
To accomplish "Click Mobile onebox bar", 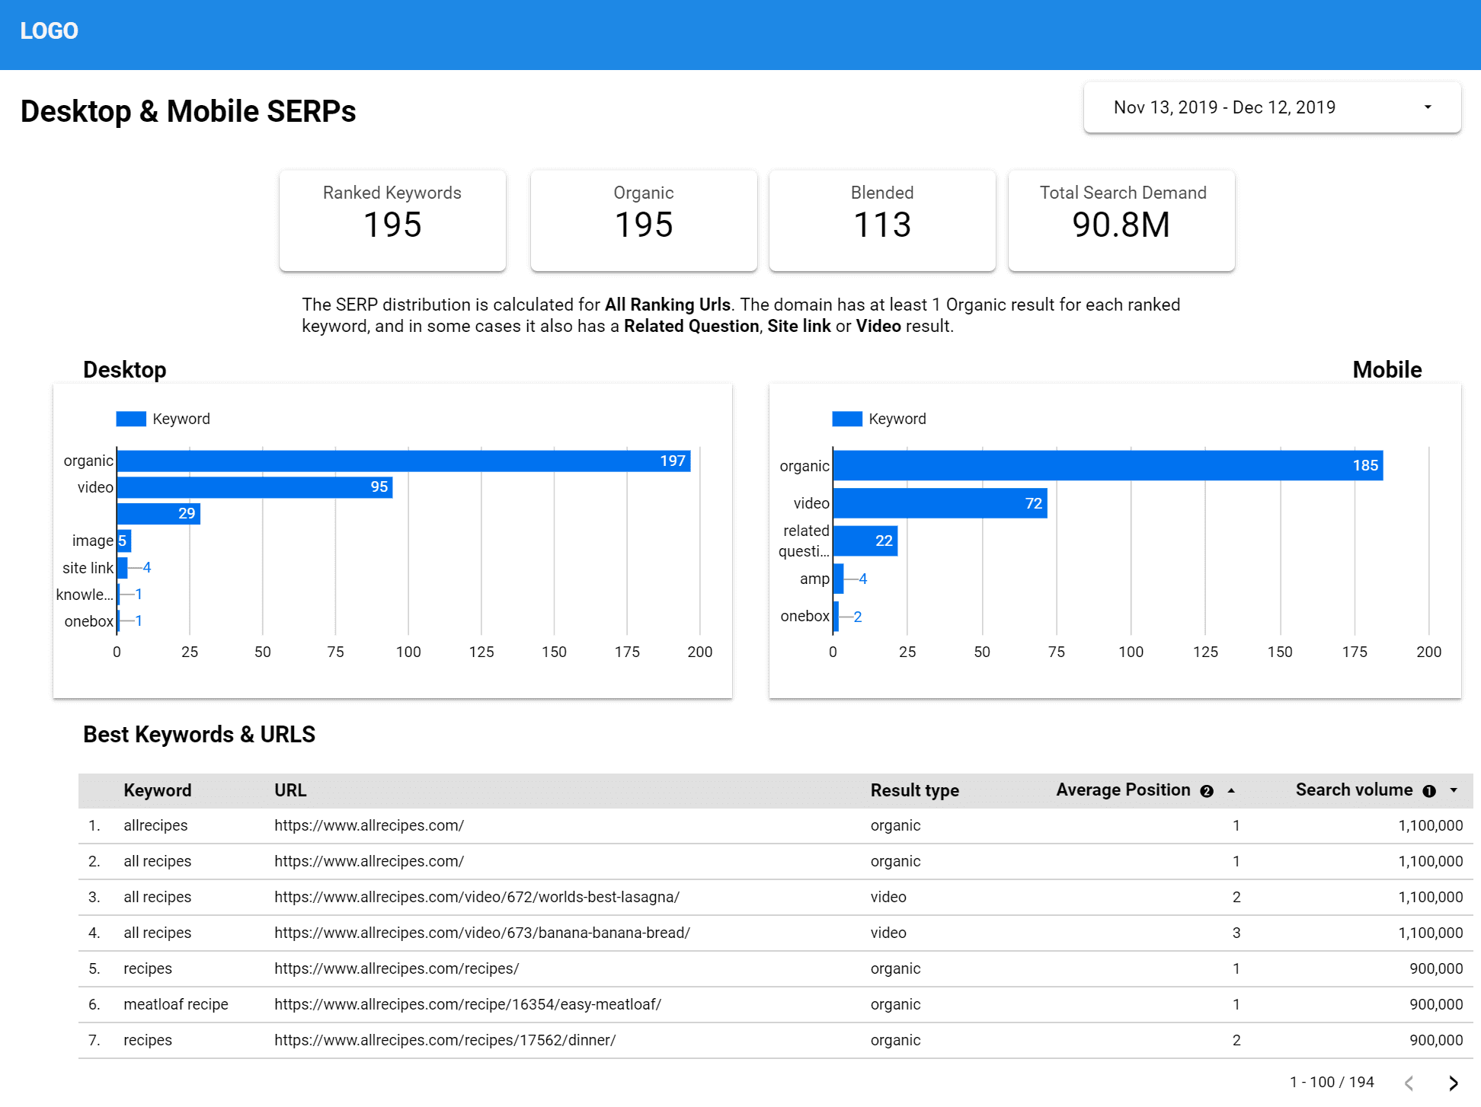I will (836, 617).
